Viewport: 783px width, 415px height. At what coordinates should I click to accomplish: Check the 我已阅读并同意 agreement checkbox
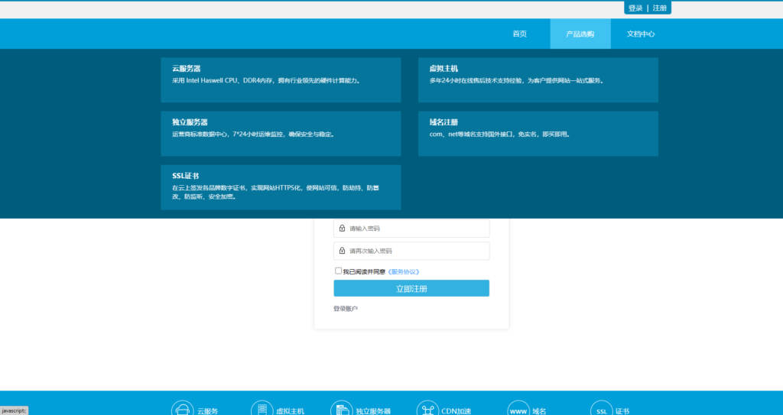pyautogui.click(x=338, y=271)
